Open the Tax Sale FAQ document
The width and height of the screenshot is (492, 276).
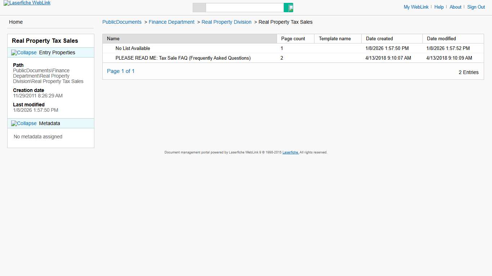(x=183, y=58)
